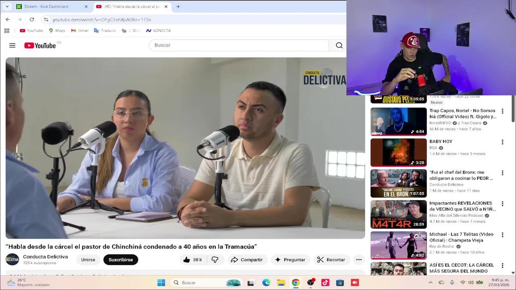Image resolution: width=516 pixels, height=290 pixels.
Task: Open Task View on taskbar
Action: [x=251, y=283]
